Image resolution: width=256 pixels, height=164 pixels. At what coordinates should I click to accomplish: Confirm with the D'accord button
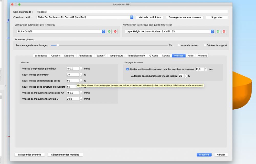[x=204, y=155]
